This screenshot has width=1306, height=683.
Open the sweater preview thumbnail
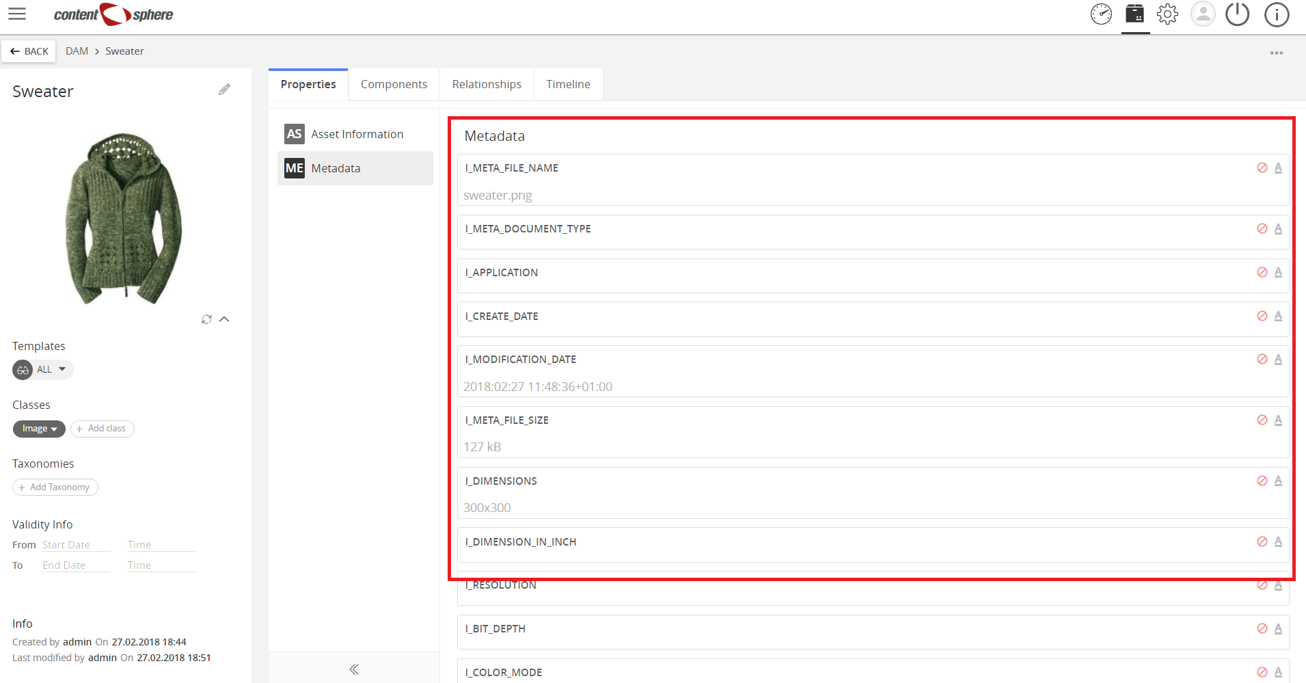(124, 219)
